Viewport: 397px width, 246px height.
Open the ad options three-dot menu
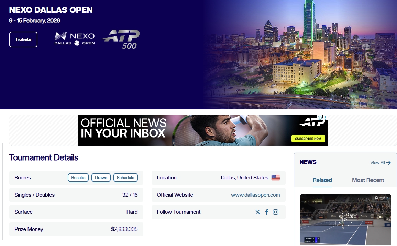click(x=326, y=118)
